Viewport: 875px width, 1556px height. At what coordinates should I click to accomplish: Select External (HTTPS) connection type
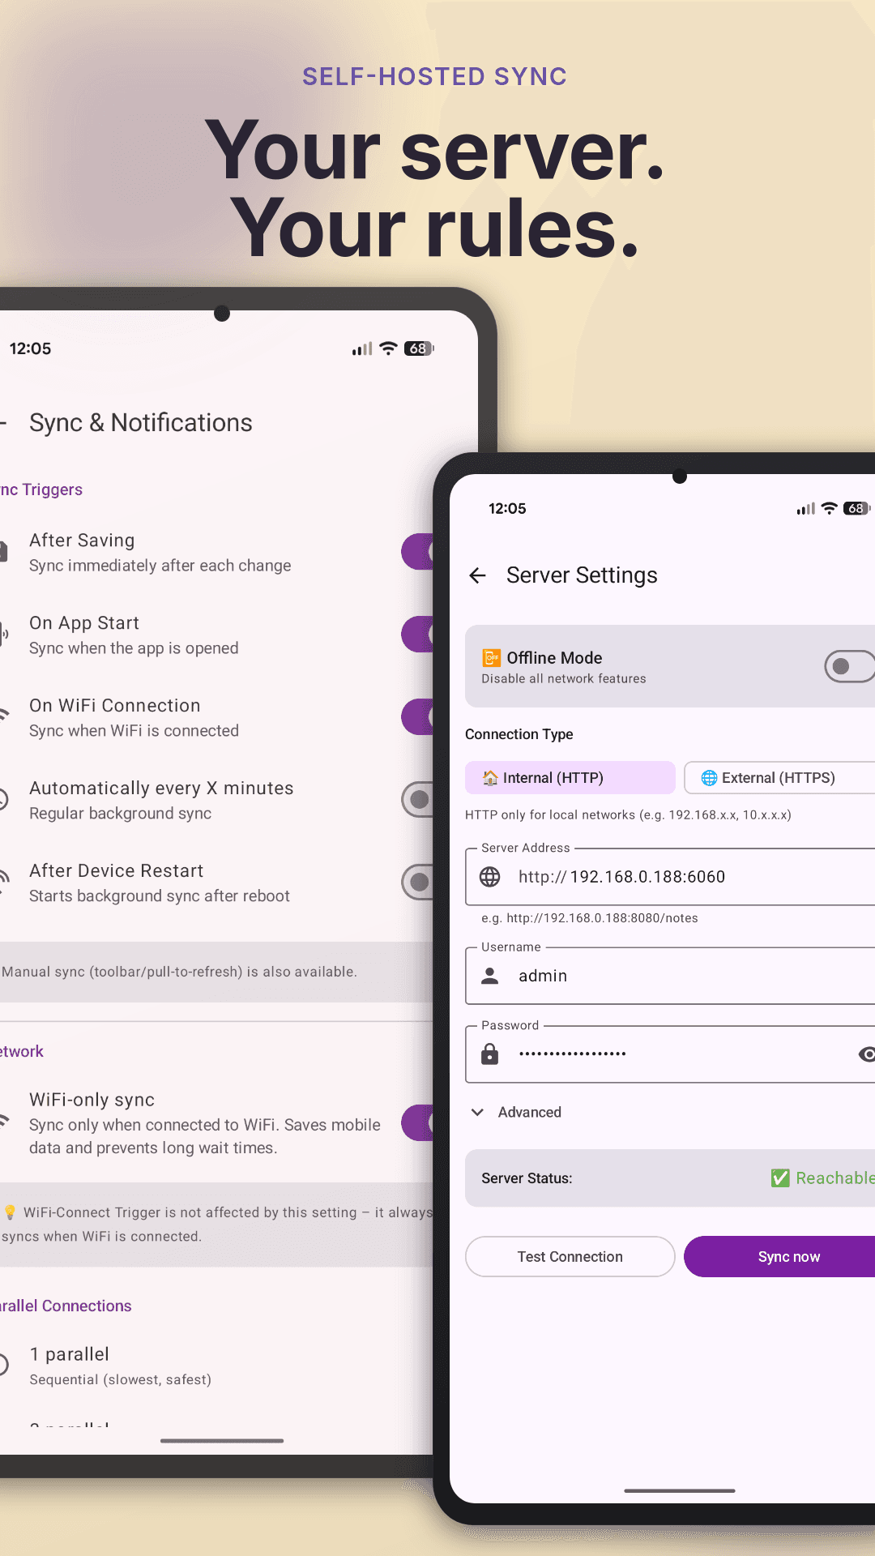coord(779,778)
